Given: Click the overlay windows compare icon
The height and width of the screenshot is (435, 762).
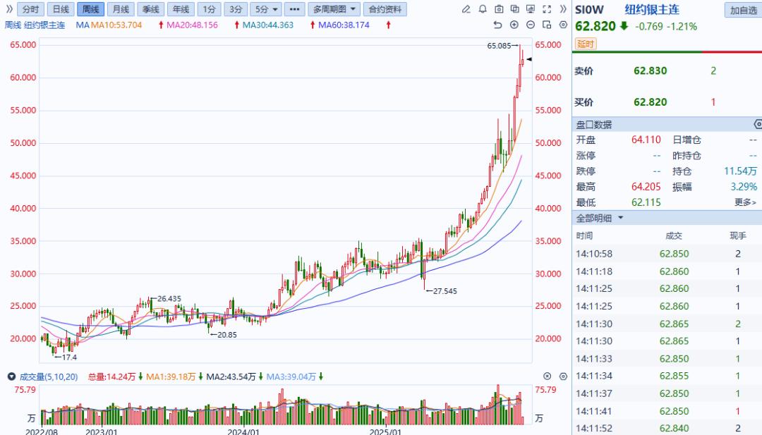Looking at the screenshot, I should (x=515, y=9).
